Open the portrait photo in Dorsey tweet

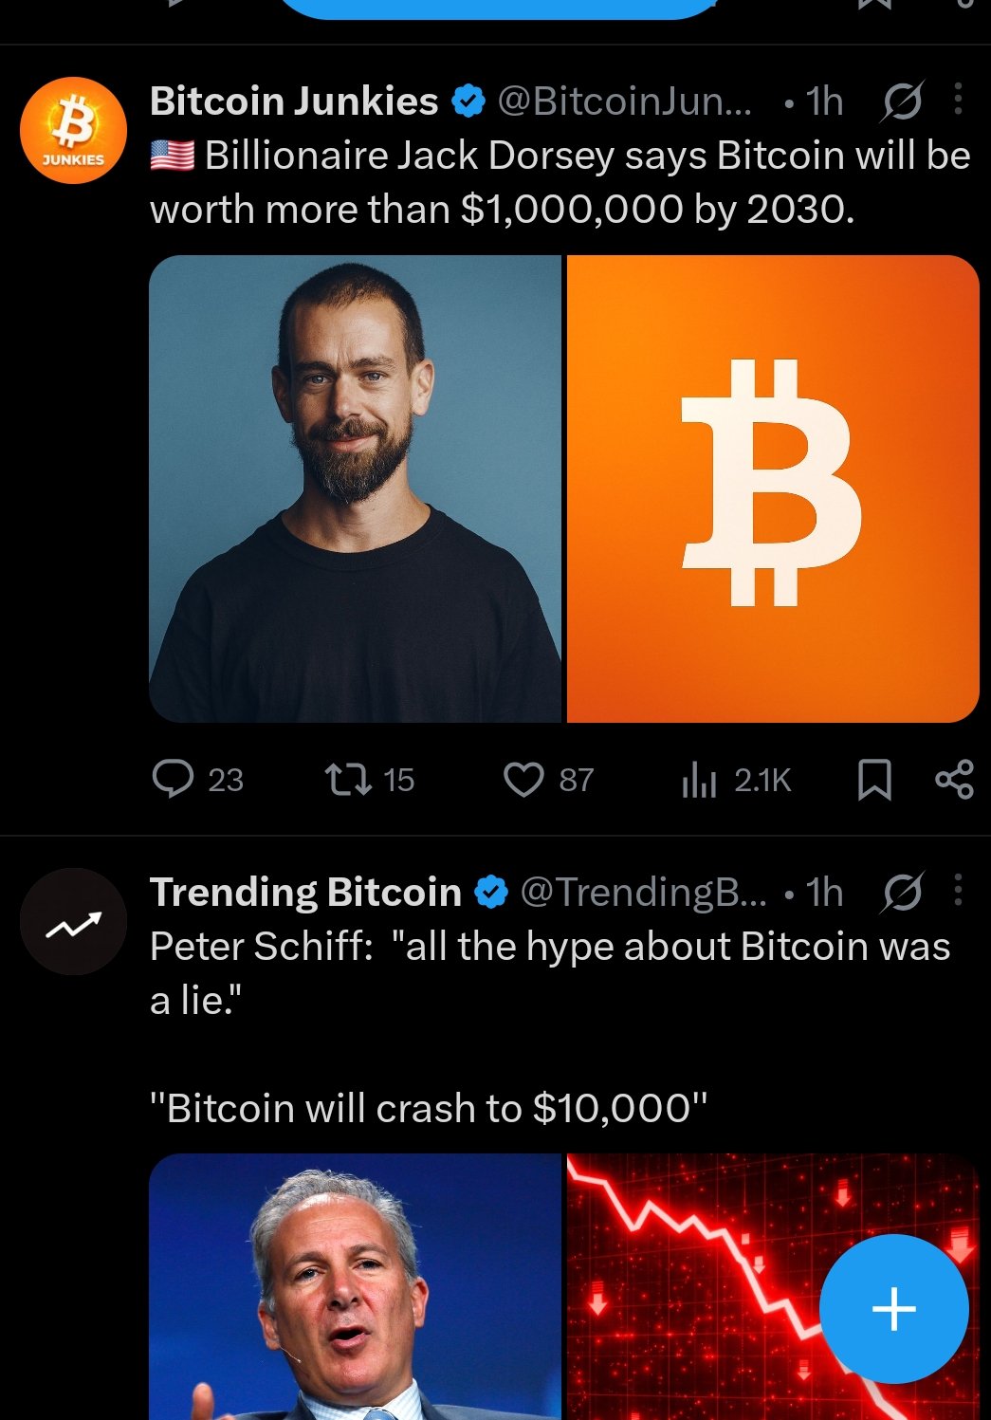coord(356,489)
